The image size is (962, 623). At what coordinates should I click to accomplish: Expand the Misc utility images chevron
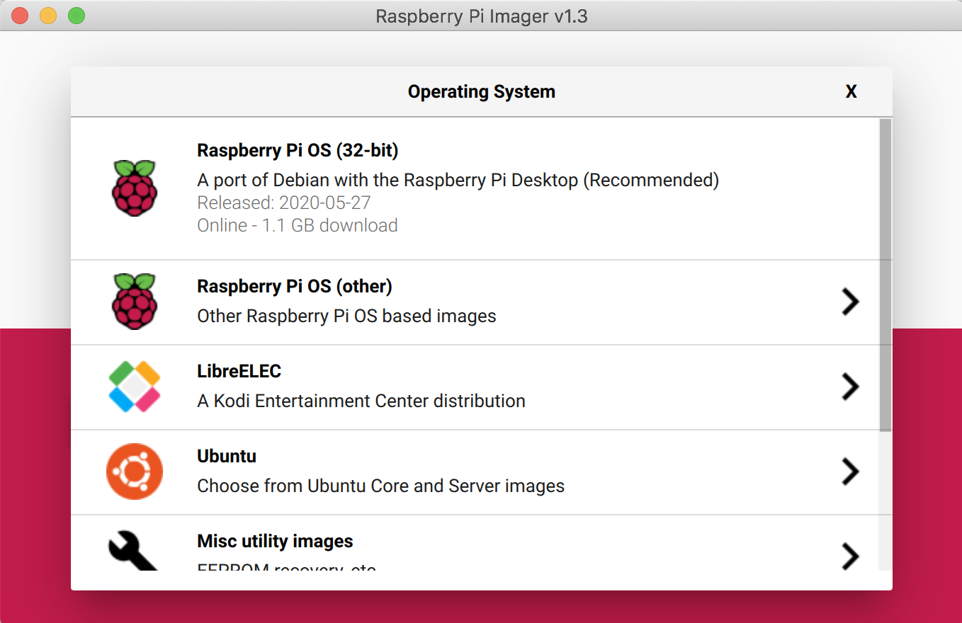pos(851,556)
